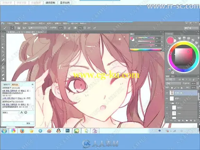The image size is (200, 150).
Task: Open the second Photoshop menu (Edit)
Action: click(x=18, y=23)
